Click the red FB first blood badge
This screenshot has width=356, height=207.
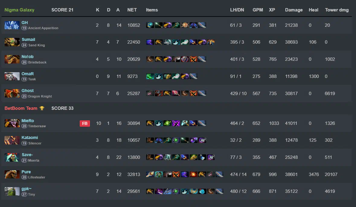click(85, 123)
